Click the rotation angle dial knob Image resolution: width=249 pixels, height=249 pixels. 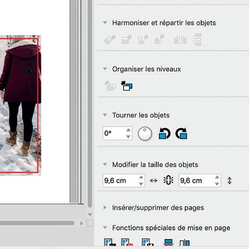click(145, 133)
